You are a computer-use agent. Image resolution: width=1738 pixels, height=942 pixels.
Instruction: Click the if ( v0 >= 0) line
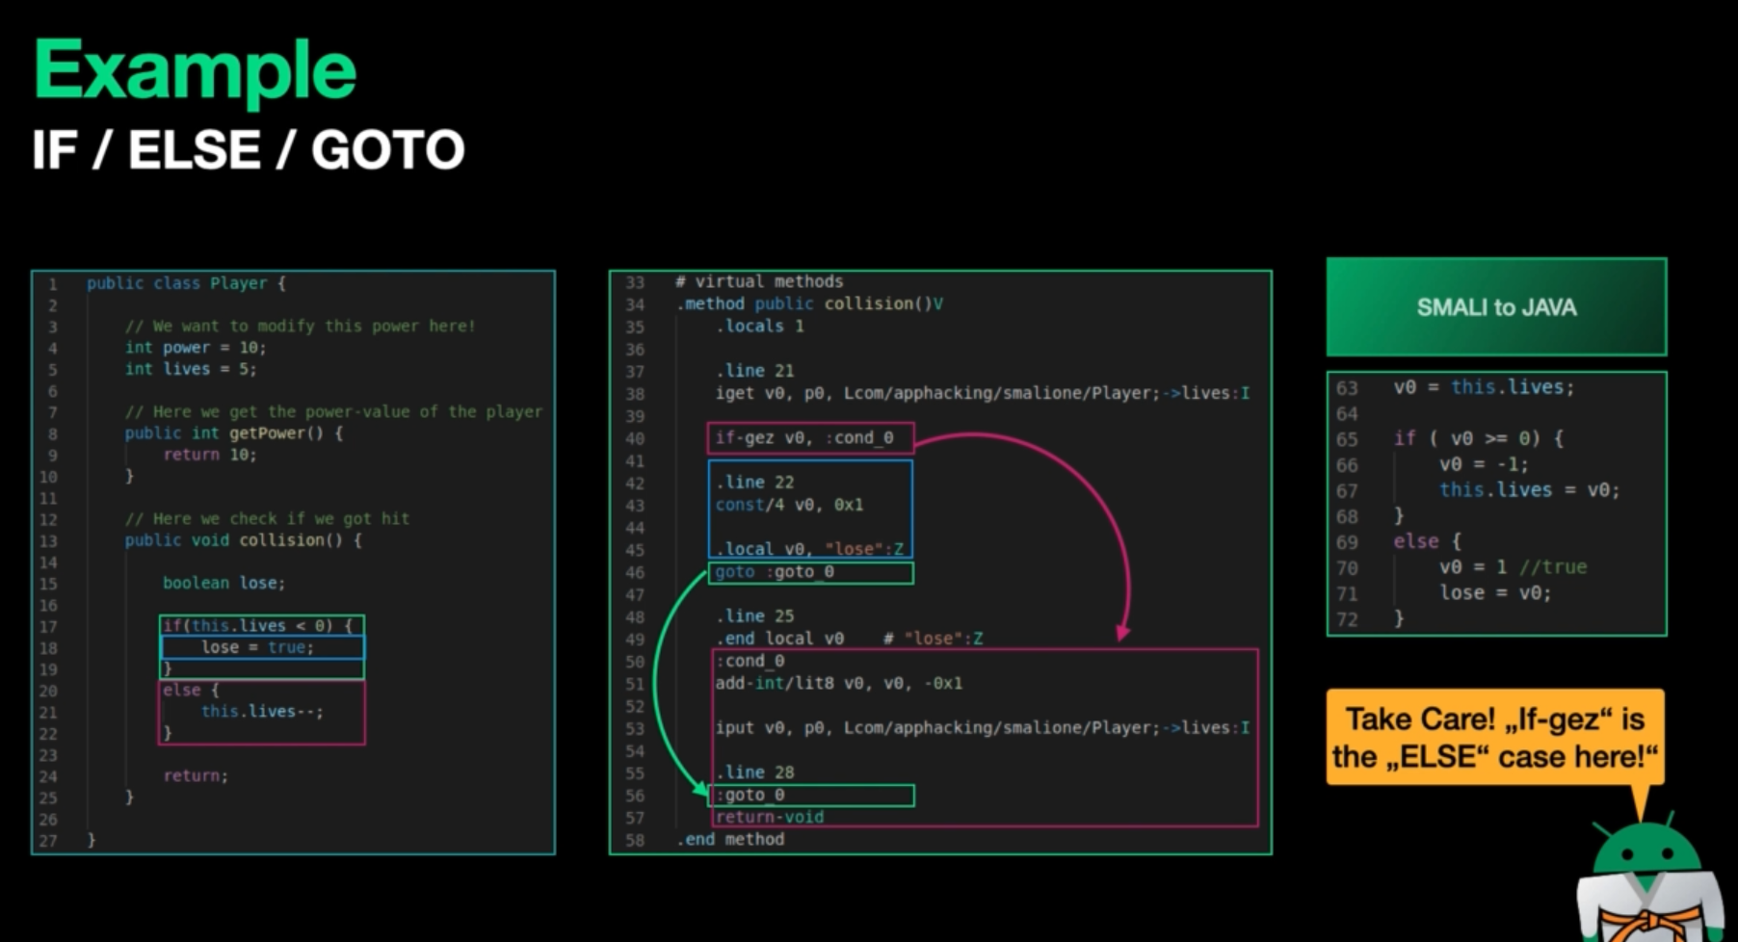[x=1478, y=438]
